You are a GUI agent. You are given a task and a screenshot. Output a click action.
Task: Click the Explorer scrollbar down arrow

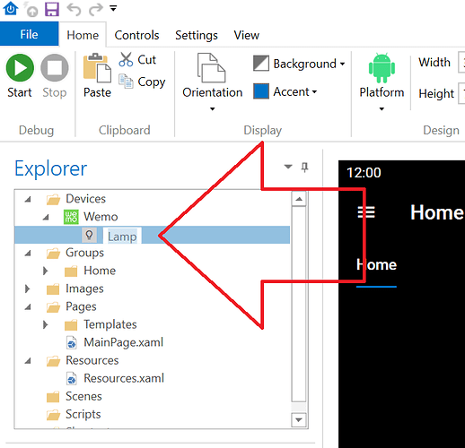point(299,419)
